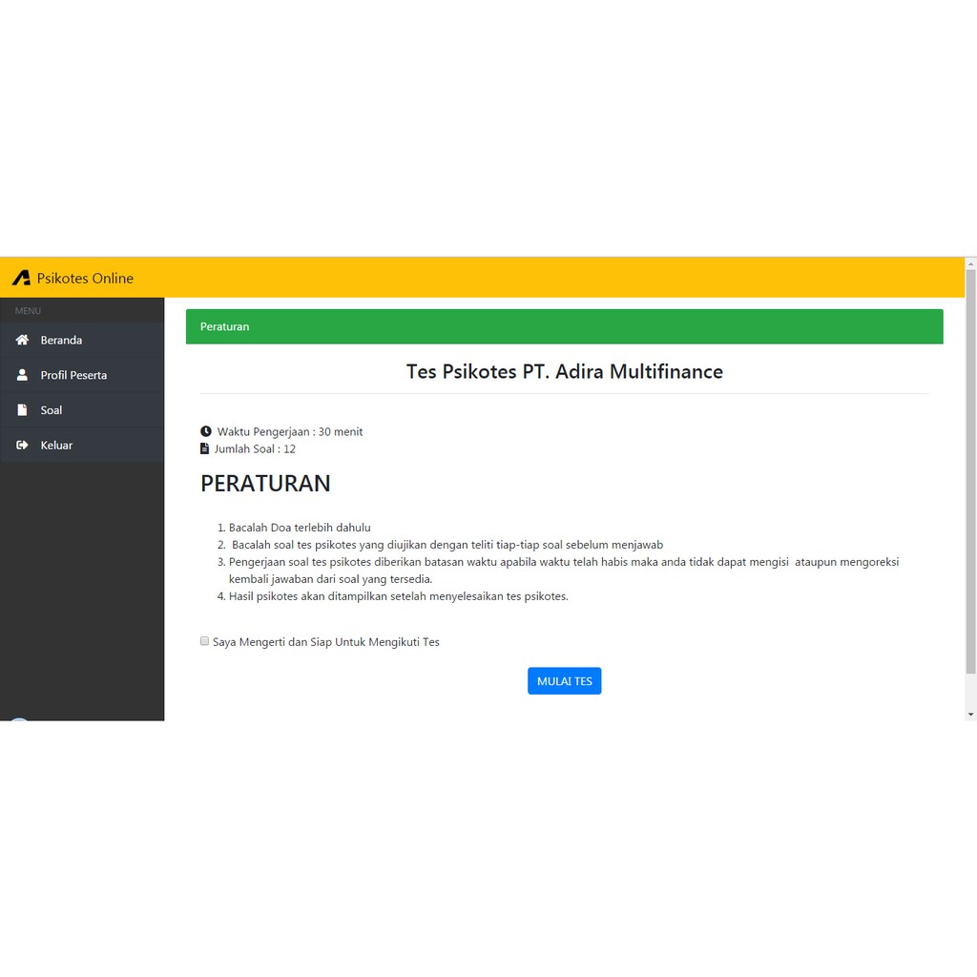Click rule starting Pengerjaan soal tes psikotes
Viewport: 977px width, 977px height.
pos(564,571)
